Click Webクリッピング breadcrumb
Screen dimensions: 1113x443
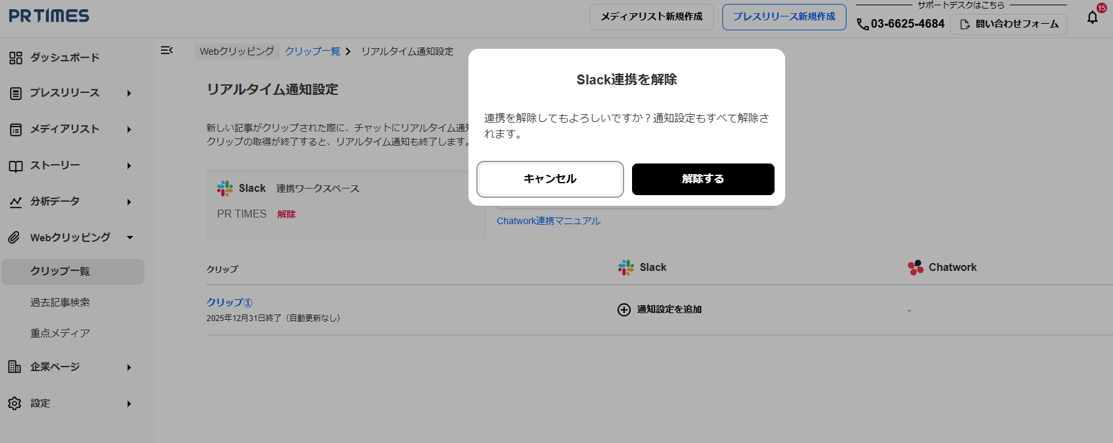(237, 51)
